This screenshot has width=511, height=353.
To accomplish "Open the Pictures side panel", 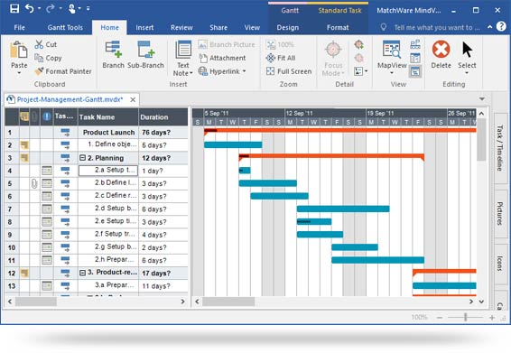I will [500, 213].
